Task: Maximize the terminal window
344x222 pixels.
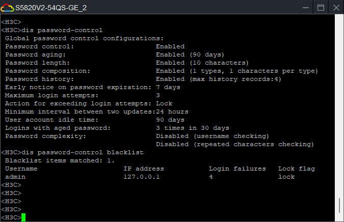Action: [x=321, y=8]
